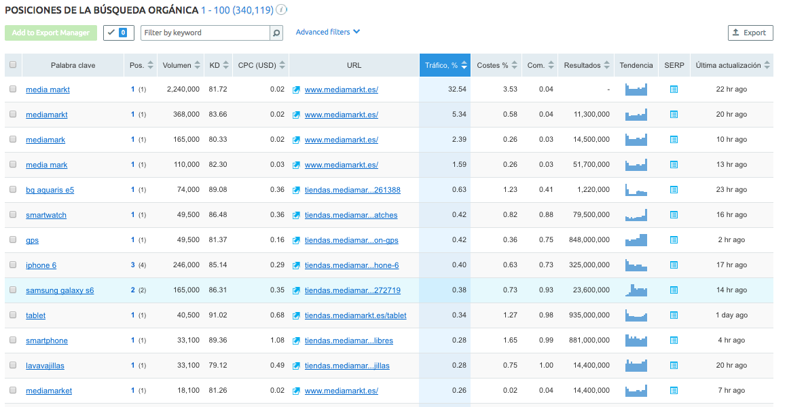Screen dimensions: 787x407
Task: Click Add to Export Manager button
Action: [51, 33]
